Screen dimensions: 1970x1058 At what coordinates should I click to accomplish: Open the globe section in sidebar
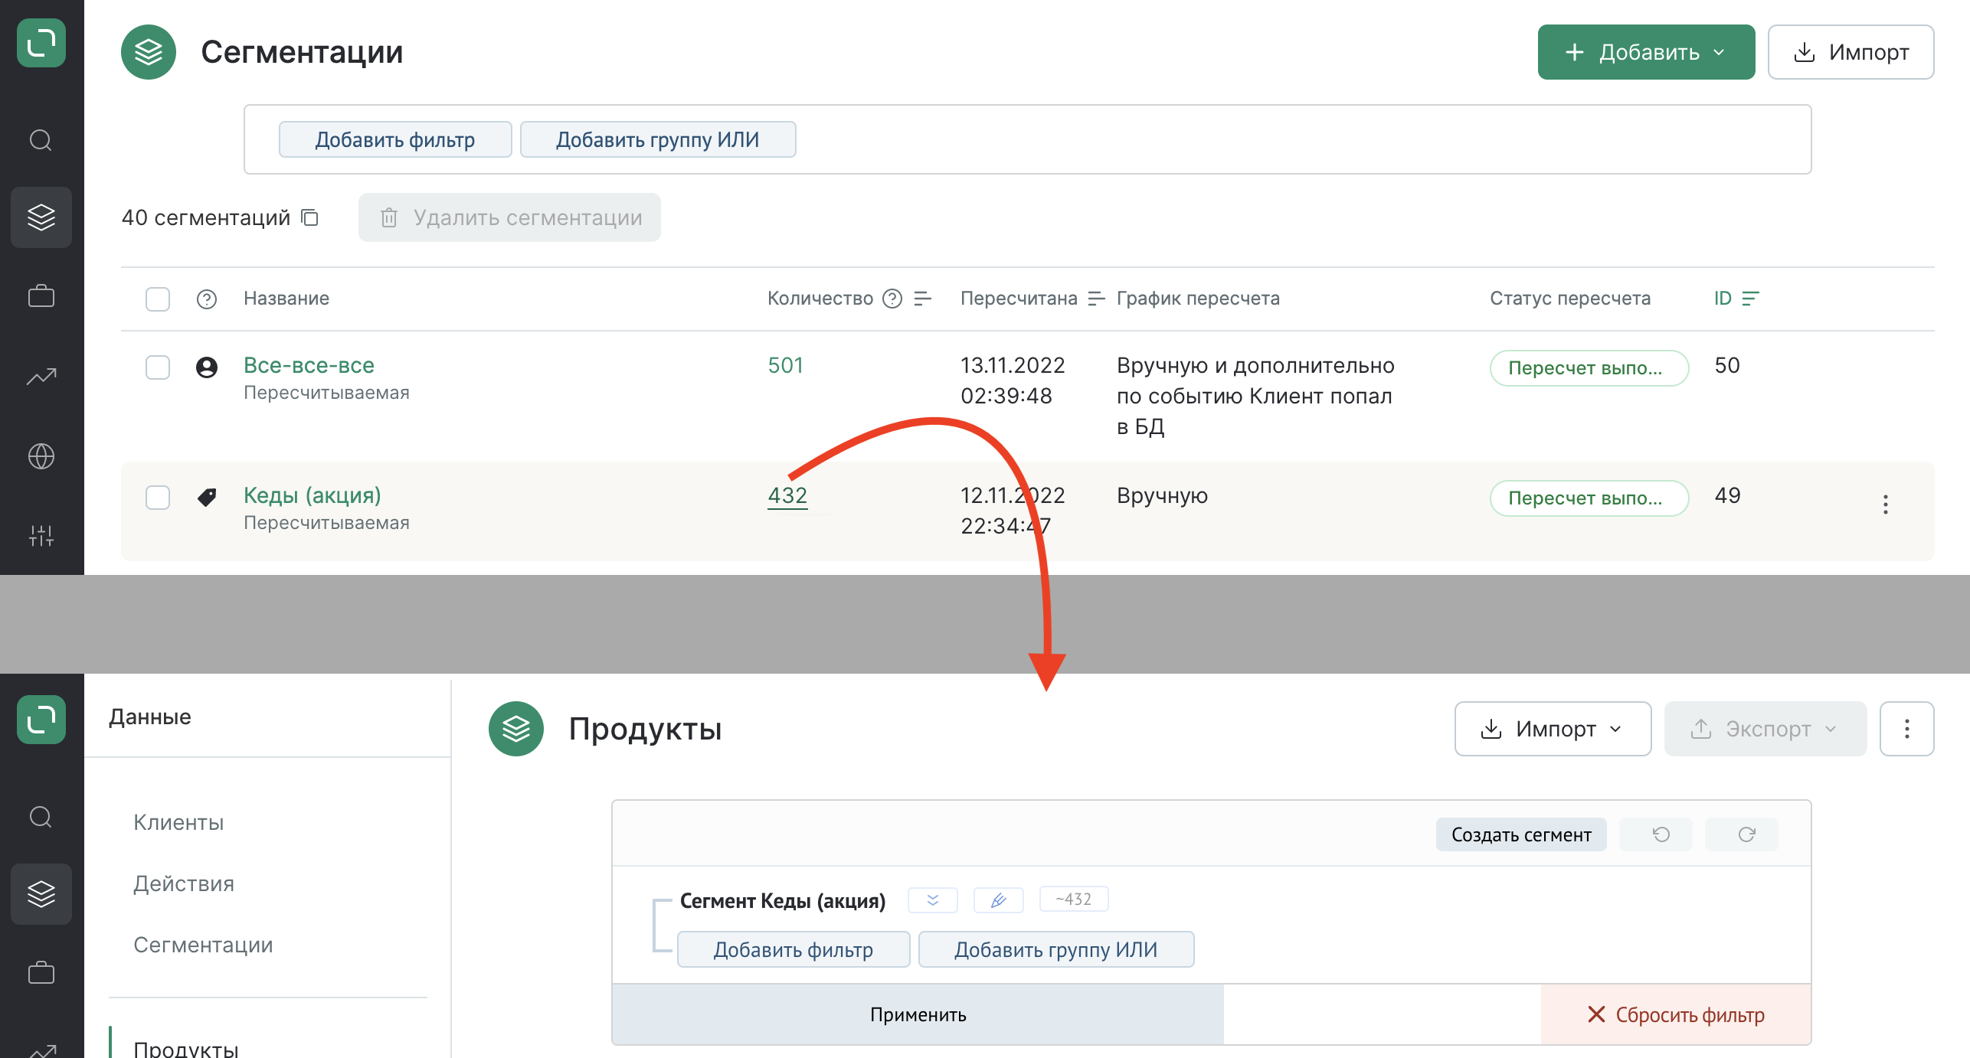click(41, 456)
